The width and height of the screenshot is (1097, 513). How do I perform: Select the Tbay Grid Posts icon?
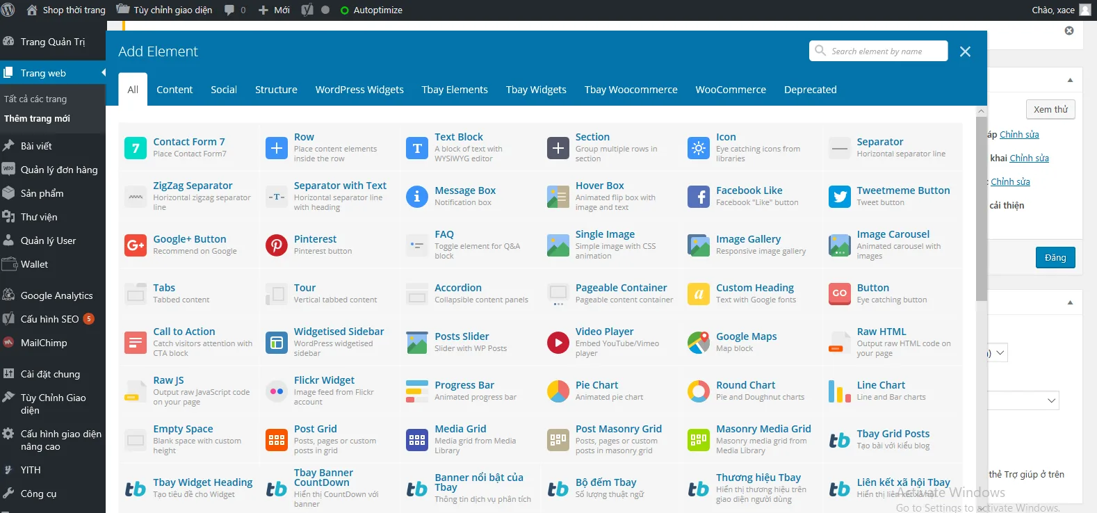tap(840, 440)
